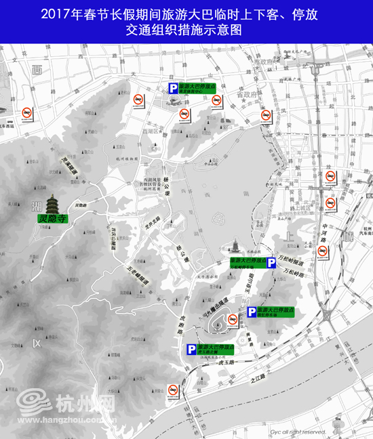Click the green 灵隐寺 label
The height and width of the screenshot is (439, 373).
click(53, 218)
